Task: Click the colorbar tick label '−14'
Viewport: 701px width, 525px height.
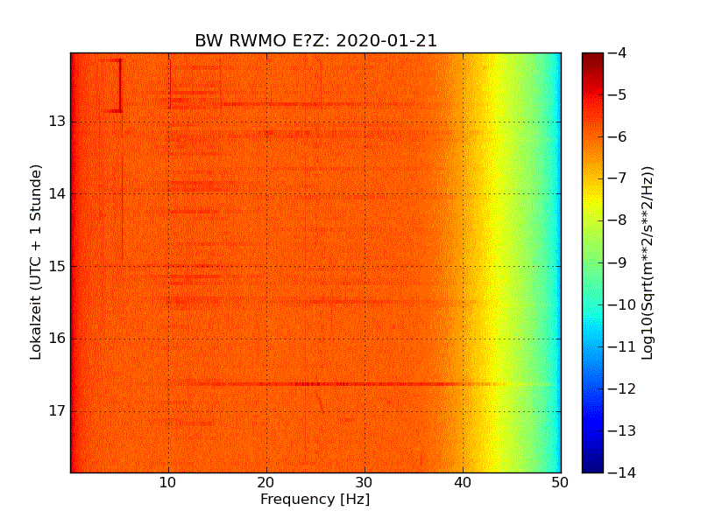Action: tap(622, 472)
